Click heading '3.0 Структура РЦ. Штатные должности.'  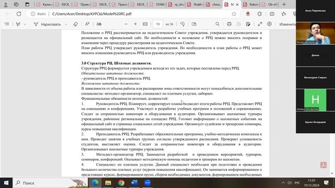[x=116, y=63]
